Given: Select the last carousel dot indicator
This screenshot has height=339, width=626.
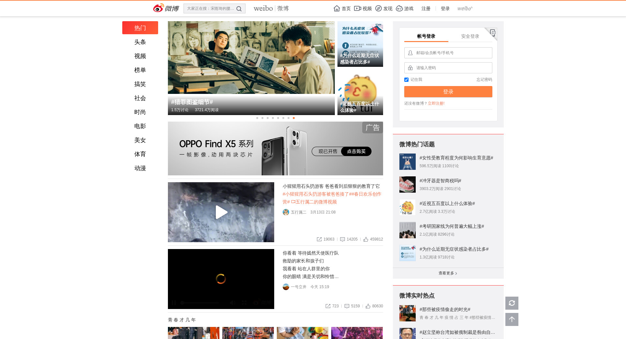Looking at the screenshot, I should [294, 118].
